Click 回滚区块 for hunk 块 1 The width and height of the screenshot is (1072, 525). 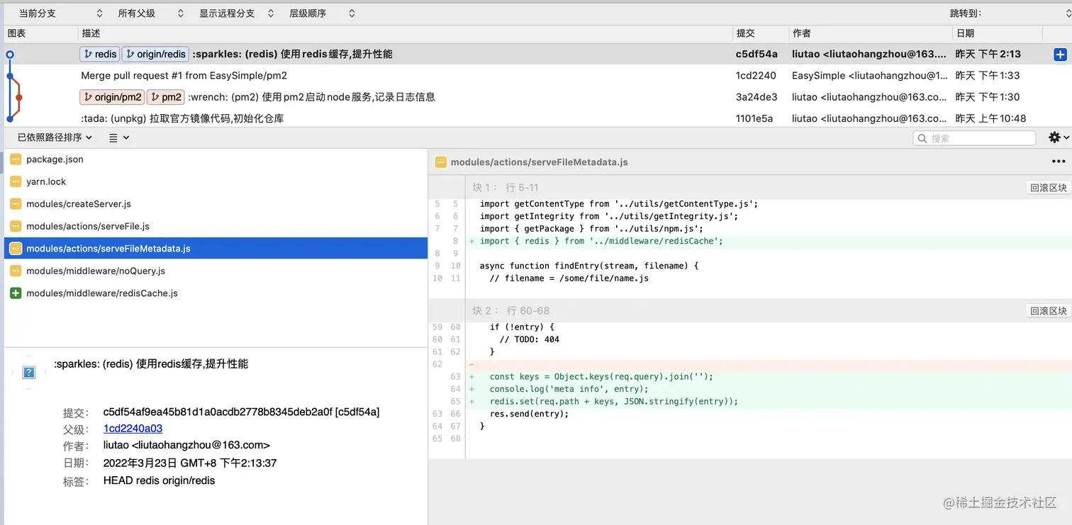1048,188
